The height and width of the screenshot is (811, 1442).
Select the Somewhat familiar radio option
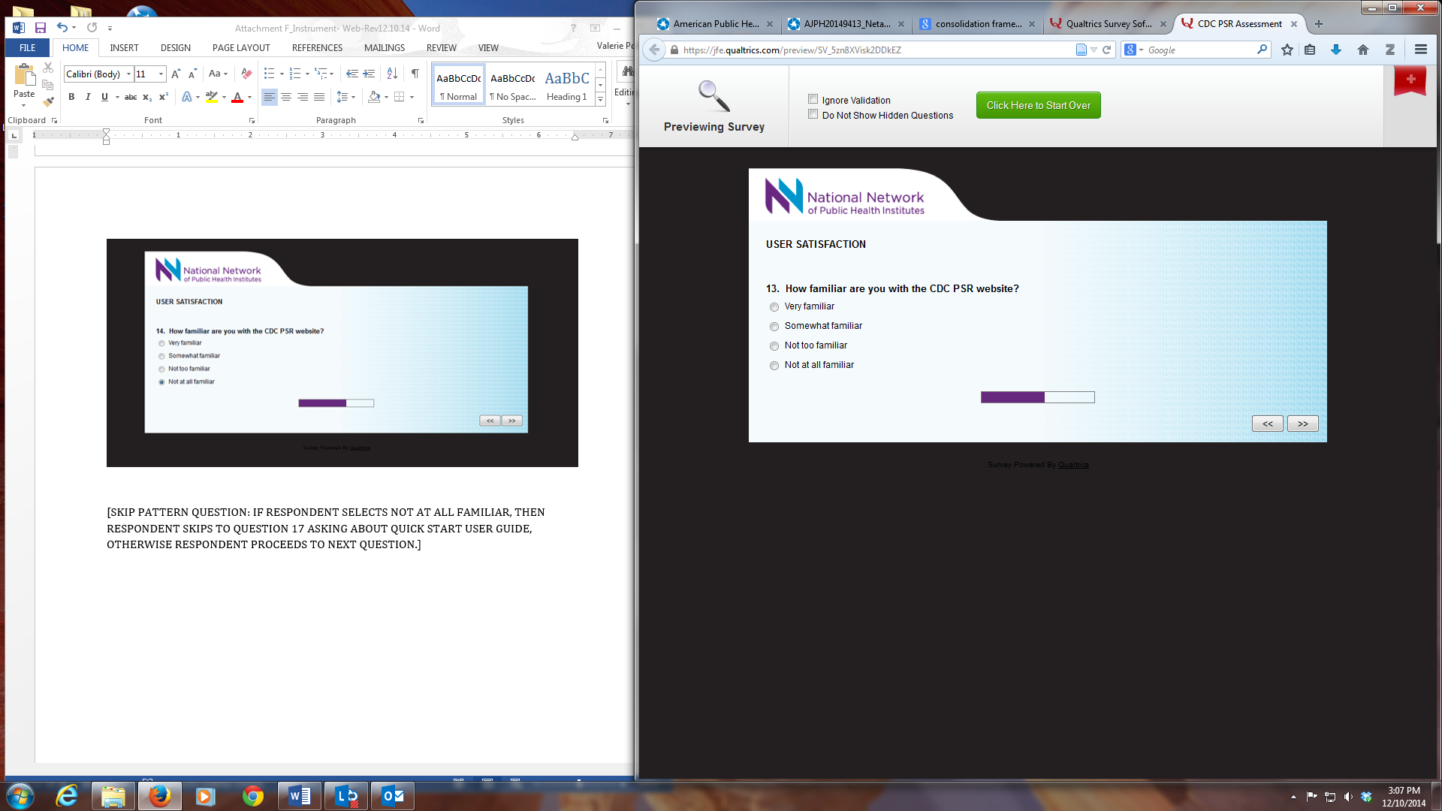click(774, 327)
